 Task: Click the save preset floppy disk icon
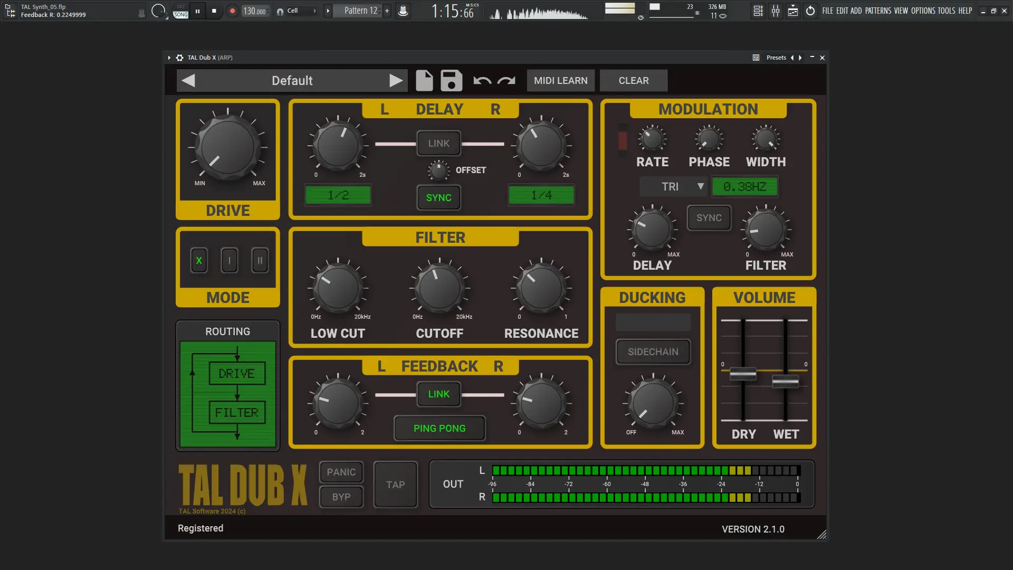click(451, 81)
